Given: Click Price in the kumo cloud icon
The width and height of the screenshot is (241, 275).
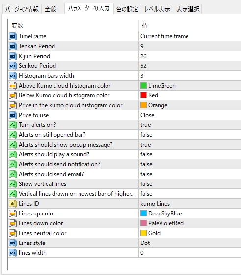Looking at the screenshot, I should click(13, 105).
